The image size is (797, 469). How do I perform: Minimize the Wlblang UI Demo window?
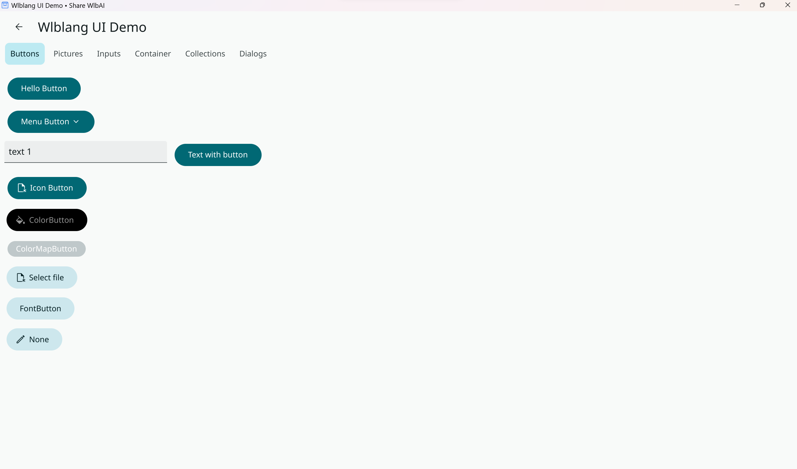coord(737,5)
